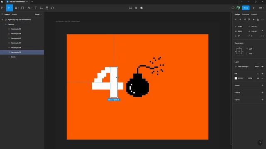Toggle fill visibility eye icon
Viewport: 266px width, 149px height.
click(258, 78)
